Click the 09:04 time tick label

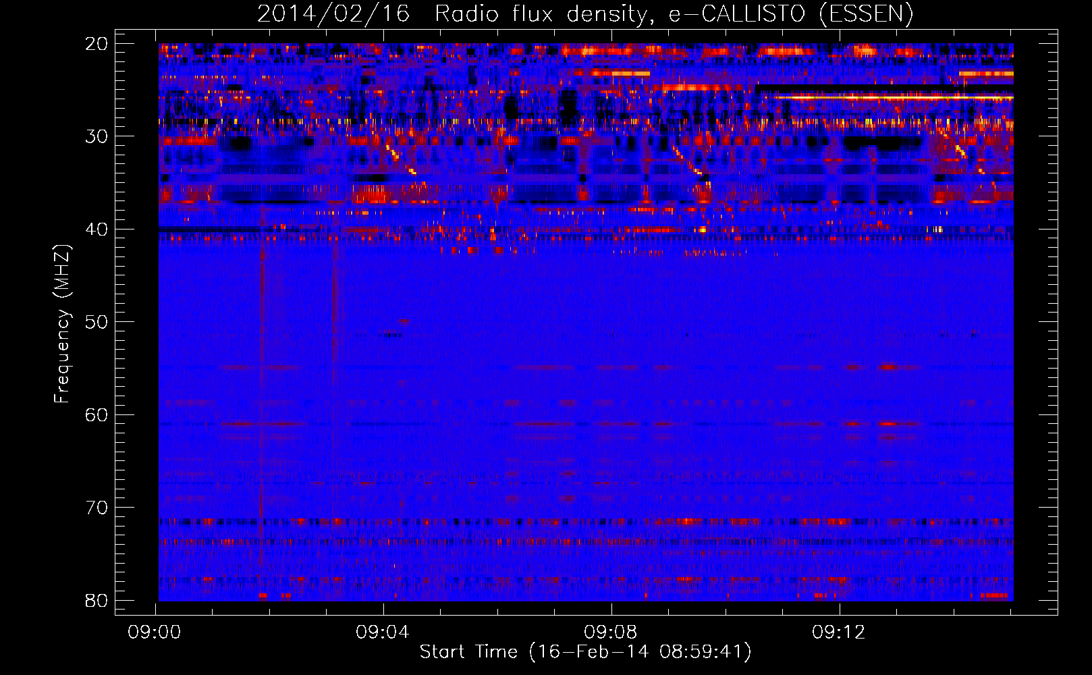coord(383,632)
